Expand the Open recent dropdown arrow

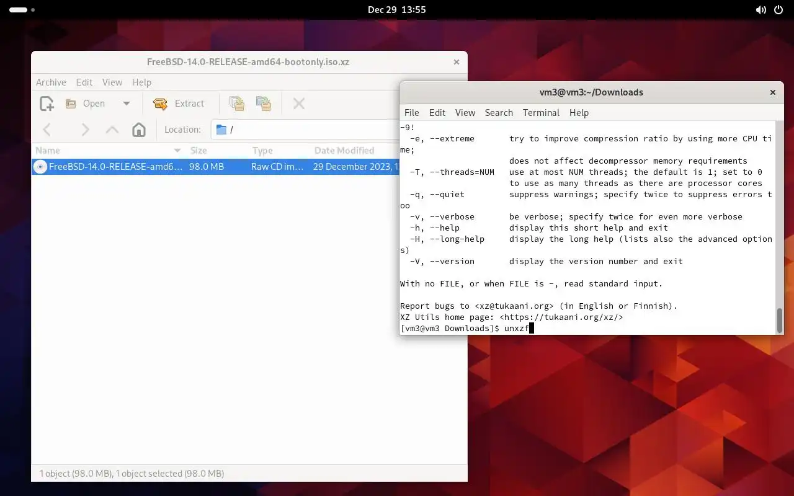pos(126,104)
